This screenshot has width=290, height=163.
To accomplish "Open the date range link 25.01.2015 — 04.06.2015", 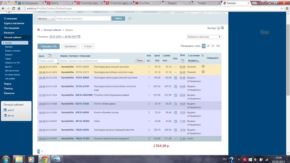I will point(63,37).
